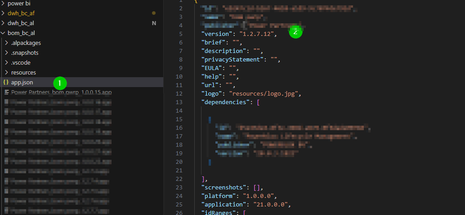Collapse the bom_bc_al folder
This screenshot has height=215, width=465.
[21, 33]
